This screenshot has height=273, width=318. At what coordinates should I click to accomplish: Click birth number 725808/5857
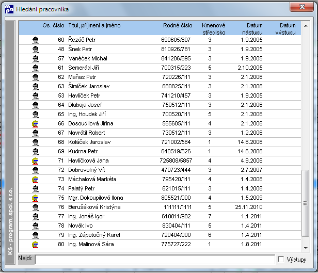[x=176, y=160]
